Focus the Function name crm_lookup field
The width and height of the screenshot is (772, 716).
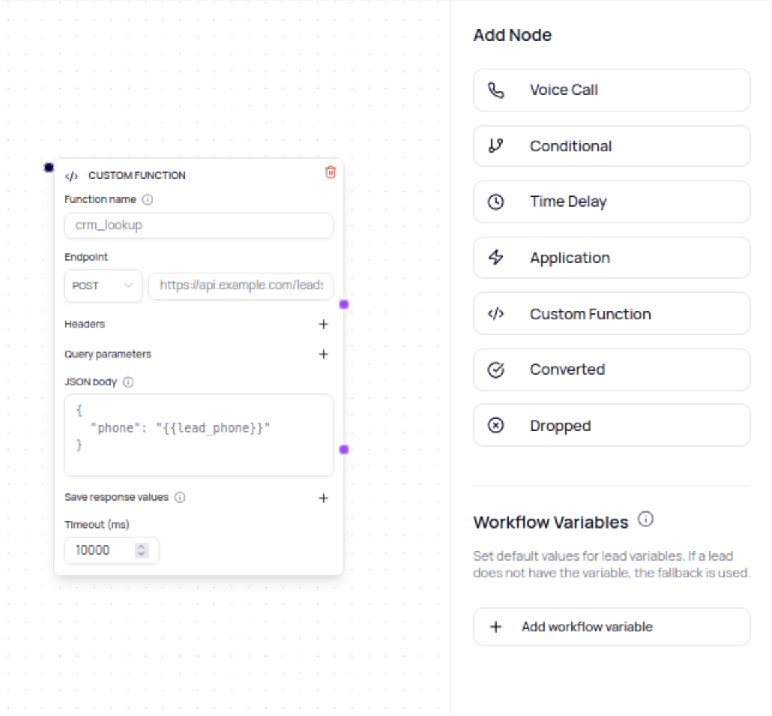(x=199, y=225)
